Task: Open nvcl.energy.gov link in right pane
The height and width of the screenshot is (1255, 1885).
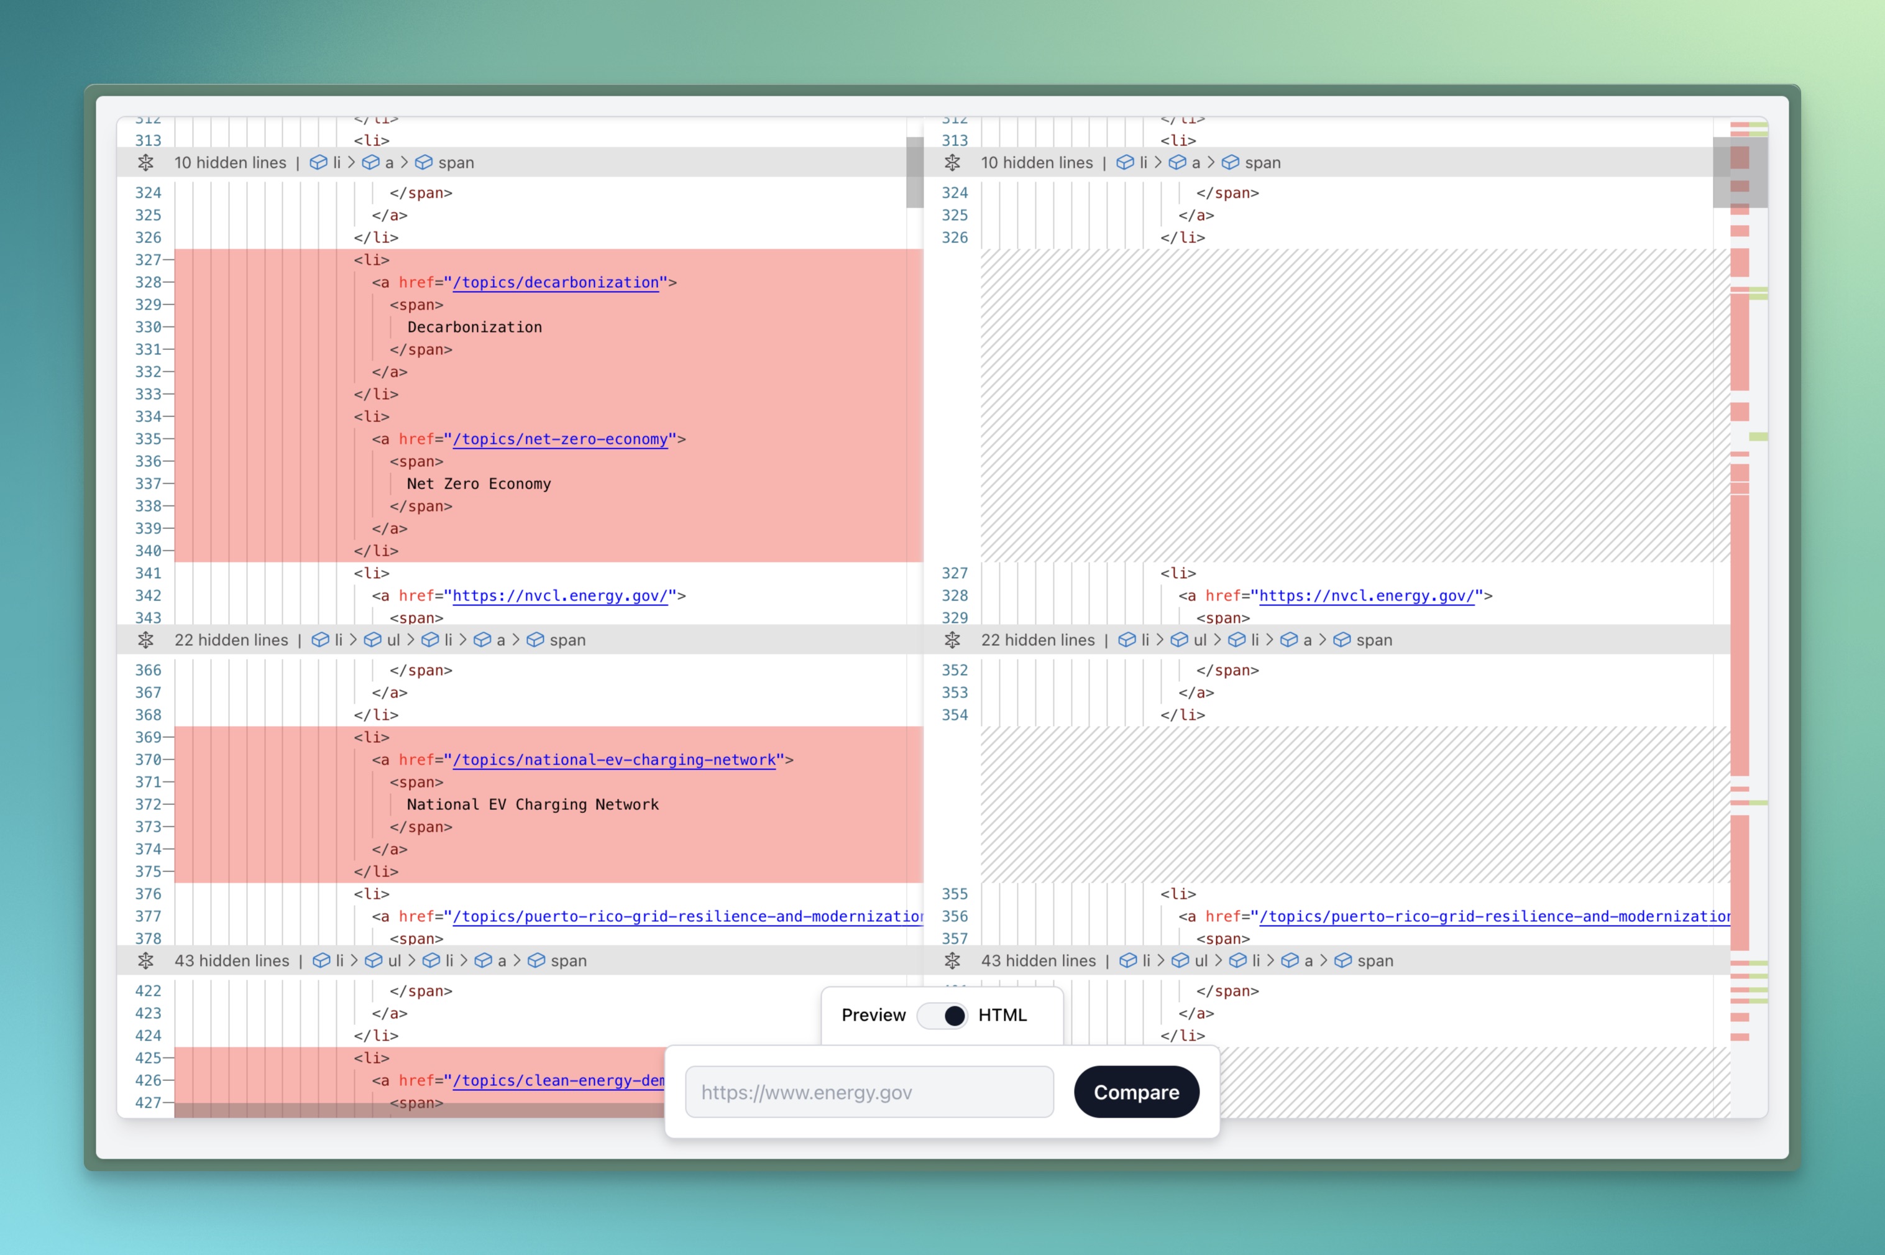Action: 1366,595
